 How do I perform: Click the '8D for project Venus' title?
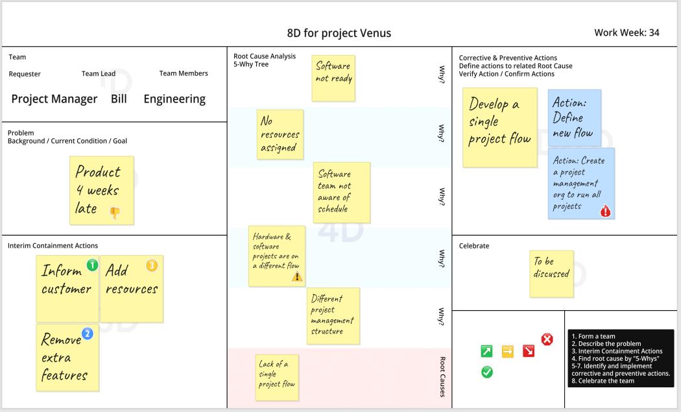coord(339,33)
